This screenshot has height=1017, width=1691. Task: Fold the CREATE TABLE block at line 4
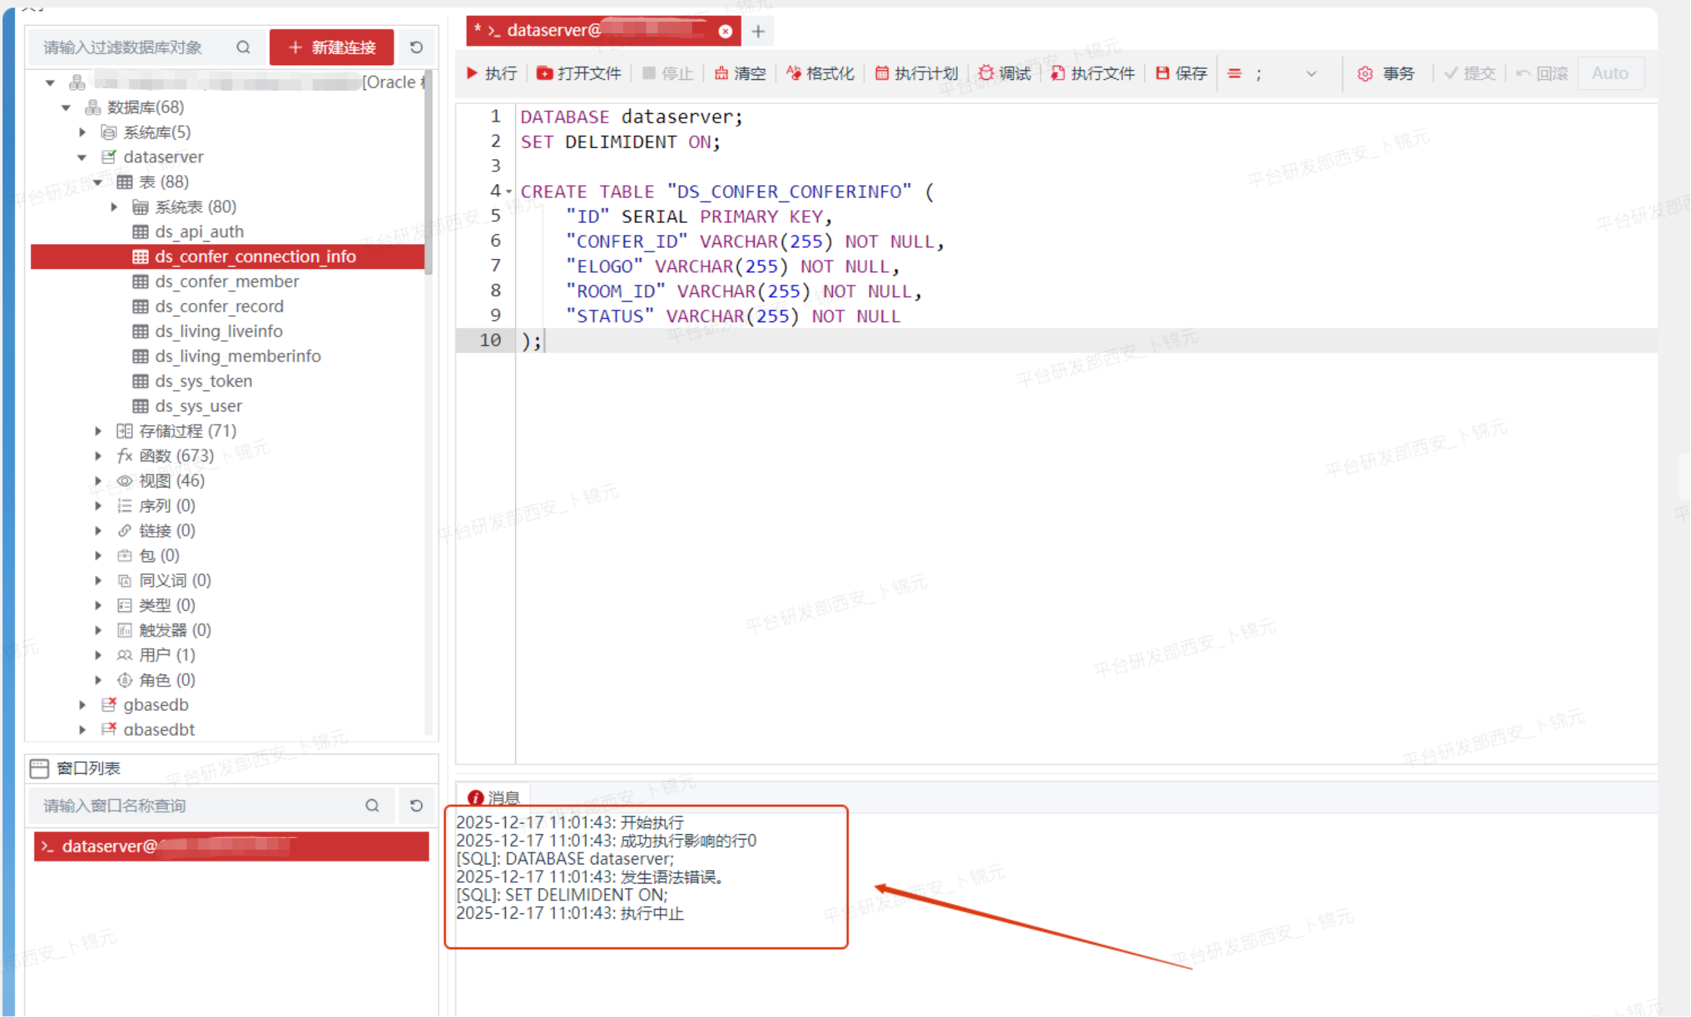pyautogui.click(x=509, y=192)
